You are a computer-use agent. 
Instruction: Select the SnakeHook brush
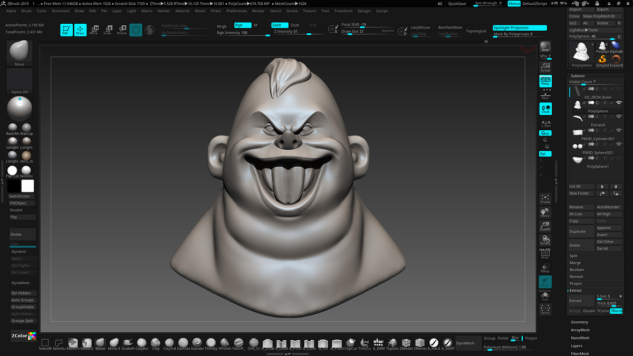(x=128, y=343)
